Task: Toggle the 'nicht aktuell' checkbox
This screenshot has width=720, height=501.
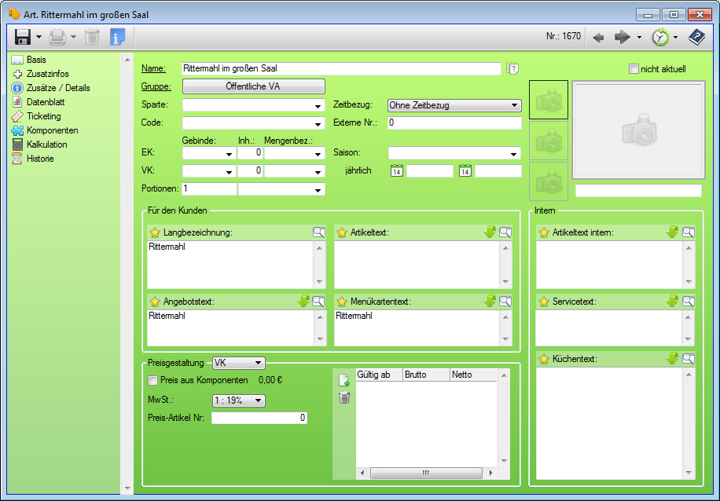Action: pyautogui.click(x=634, y=69)
